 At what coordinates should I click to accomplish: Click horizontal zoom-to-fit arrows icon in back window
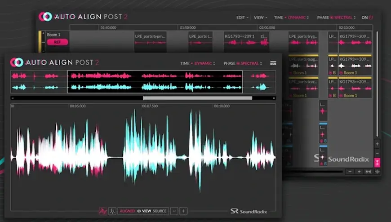[x=369, y=172]
